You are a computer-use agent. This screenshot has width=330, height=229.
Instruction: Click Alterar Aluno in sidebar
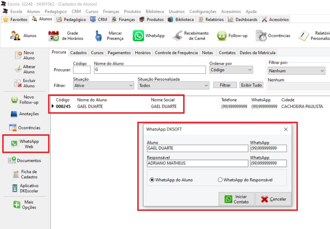[x=25, y=69]
